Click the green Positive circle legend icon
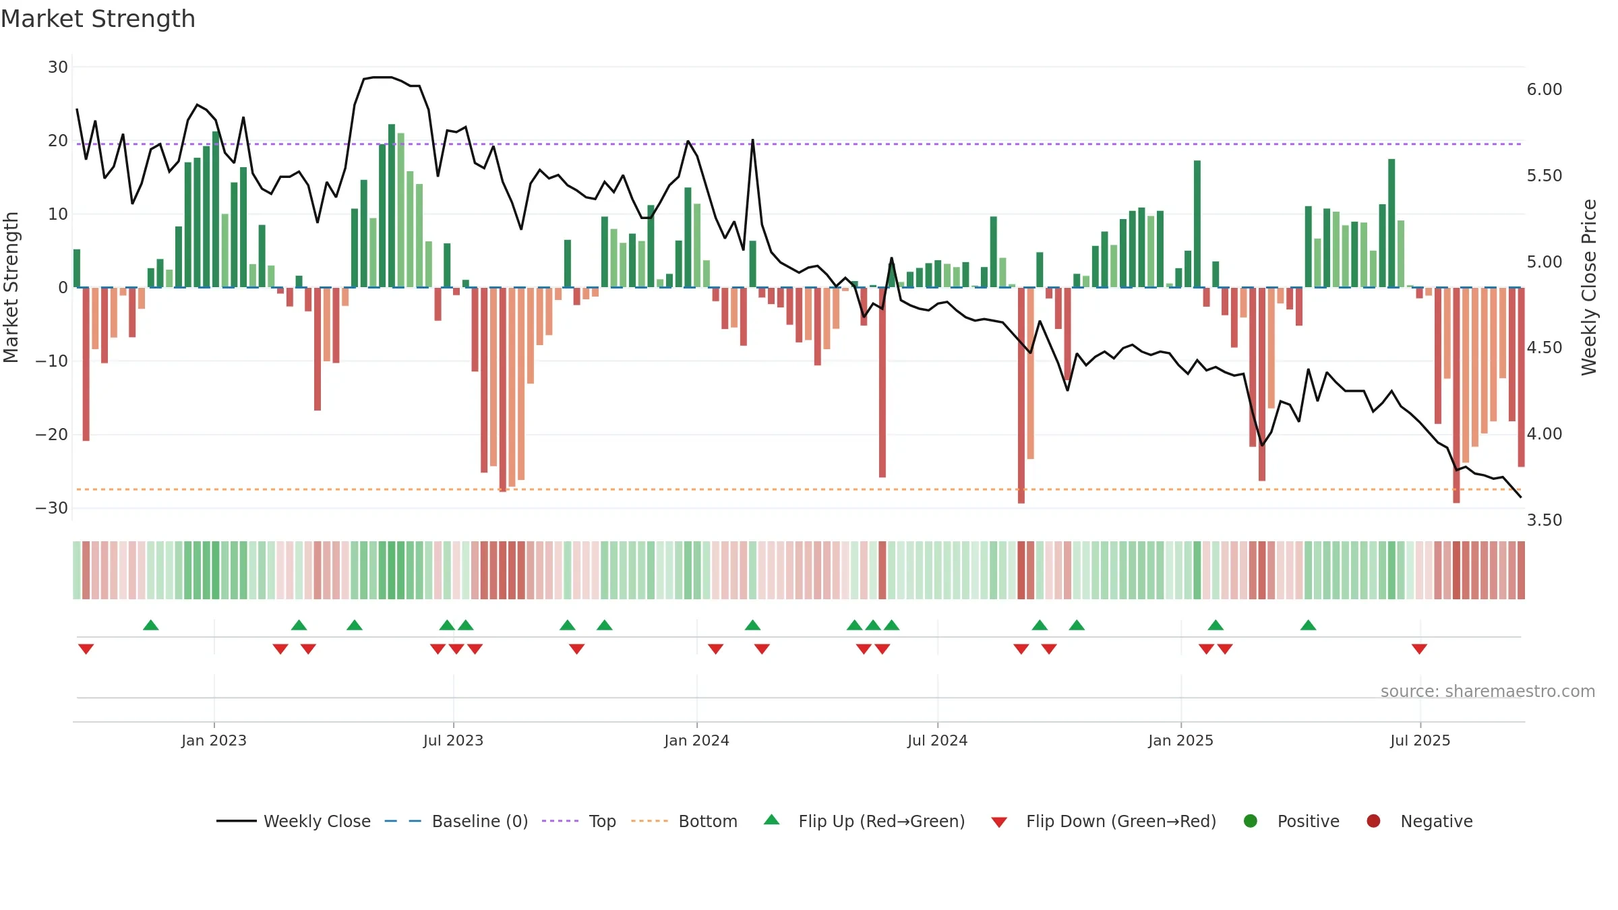1618x910 pixels. [x=1251, y=821]
